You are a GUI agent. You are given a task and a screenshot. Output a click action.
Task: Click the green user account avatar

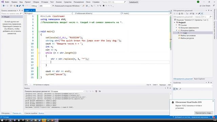coord(198,2)
